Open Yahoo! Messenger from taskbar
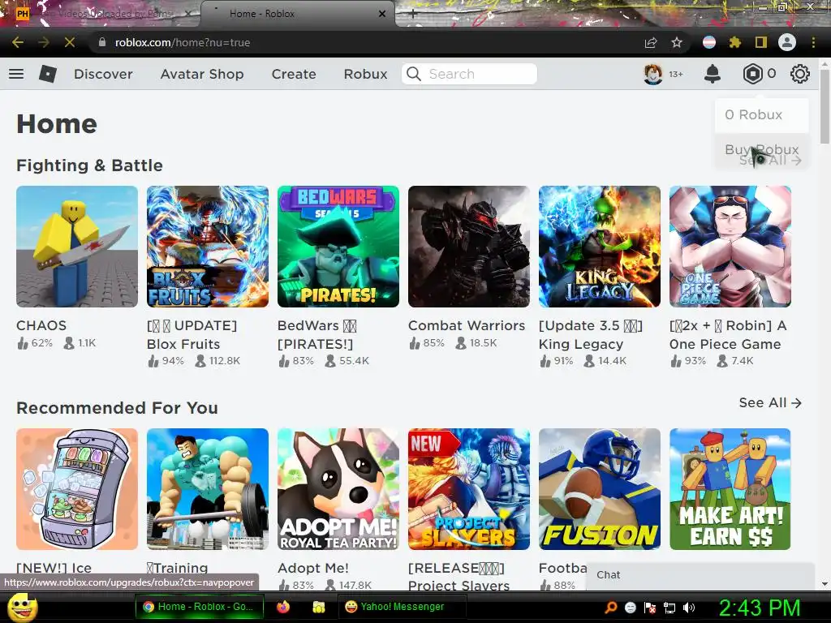 403,607
